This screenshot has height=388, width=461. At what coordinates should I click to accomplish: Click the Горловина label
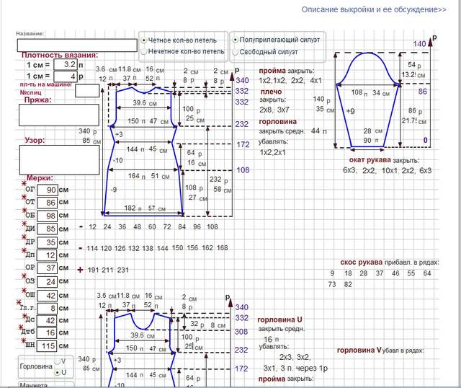(36, 366)
